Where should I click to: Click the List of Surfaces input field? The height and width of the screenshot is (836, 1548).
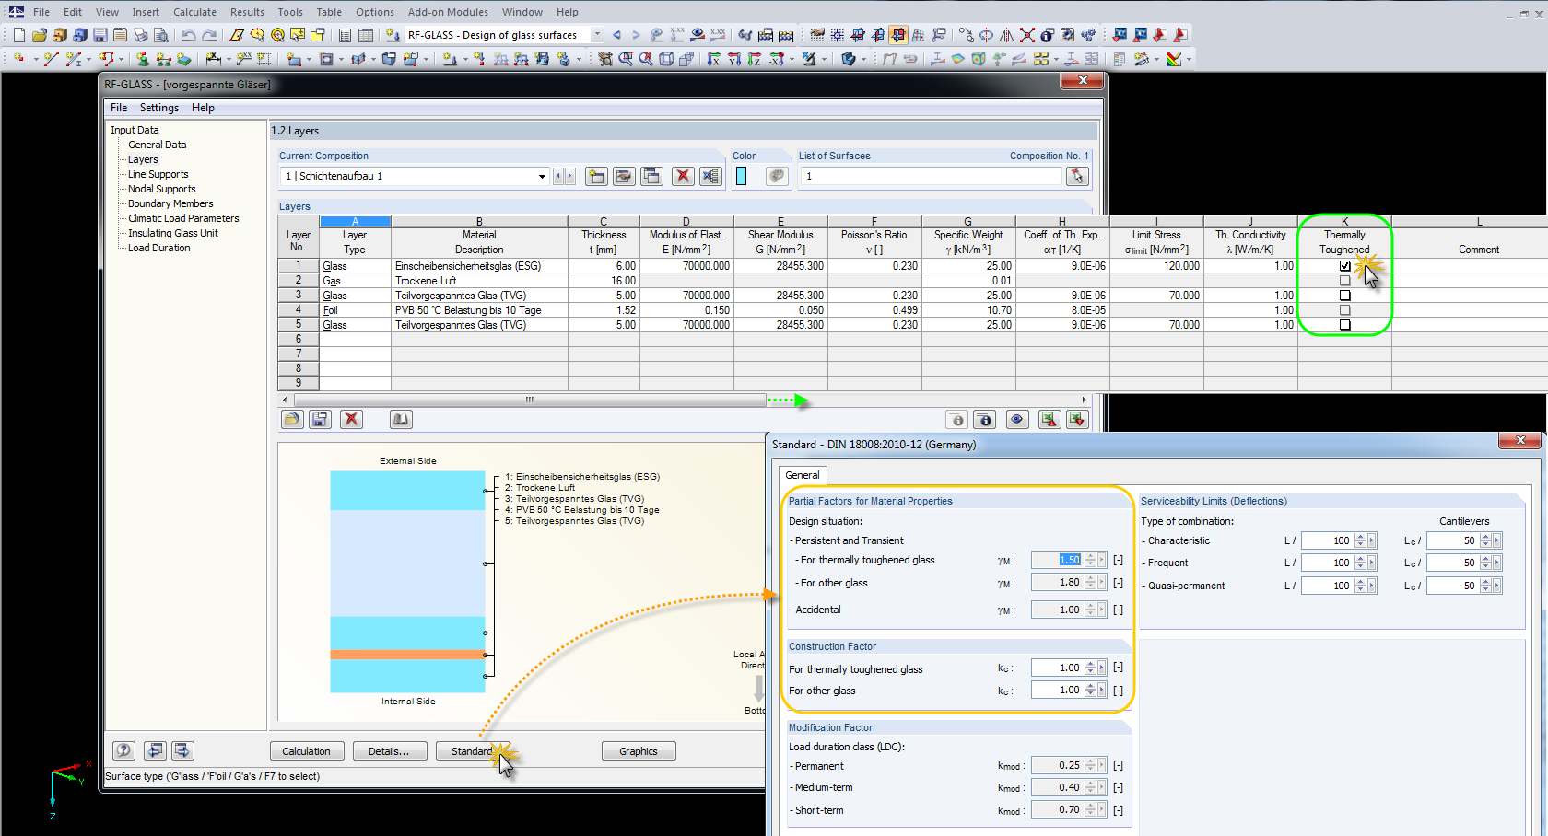(x=931, y=176)
